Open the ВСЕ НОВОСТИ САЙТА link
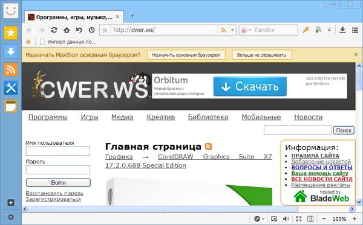This screenshot has width=363, height=225. pyautogui.click(x=322, y=179)
